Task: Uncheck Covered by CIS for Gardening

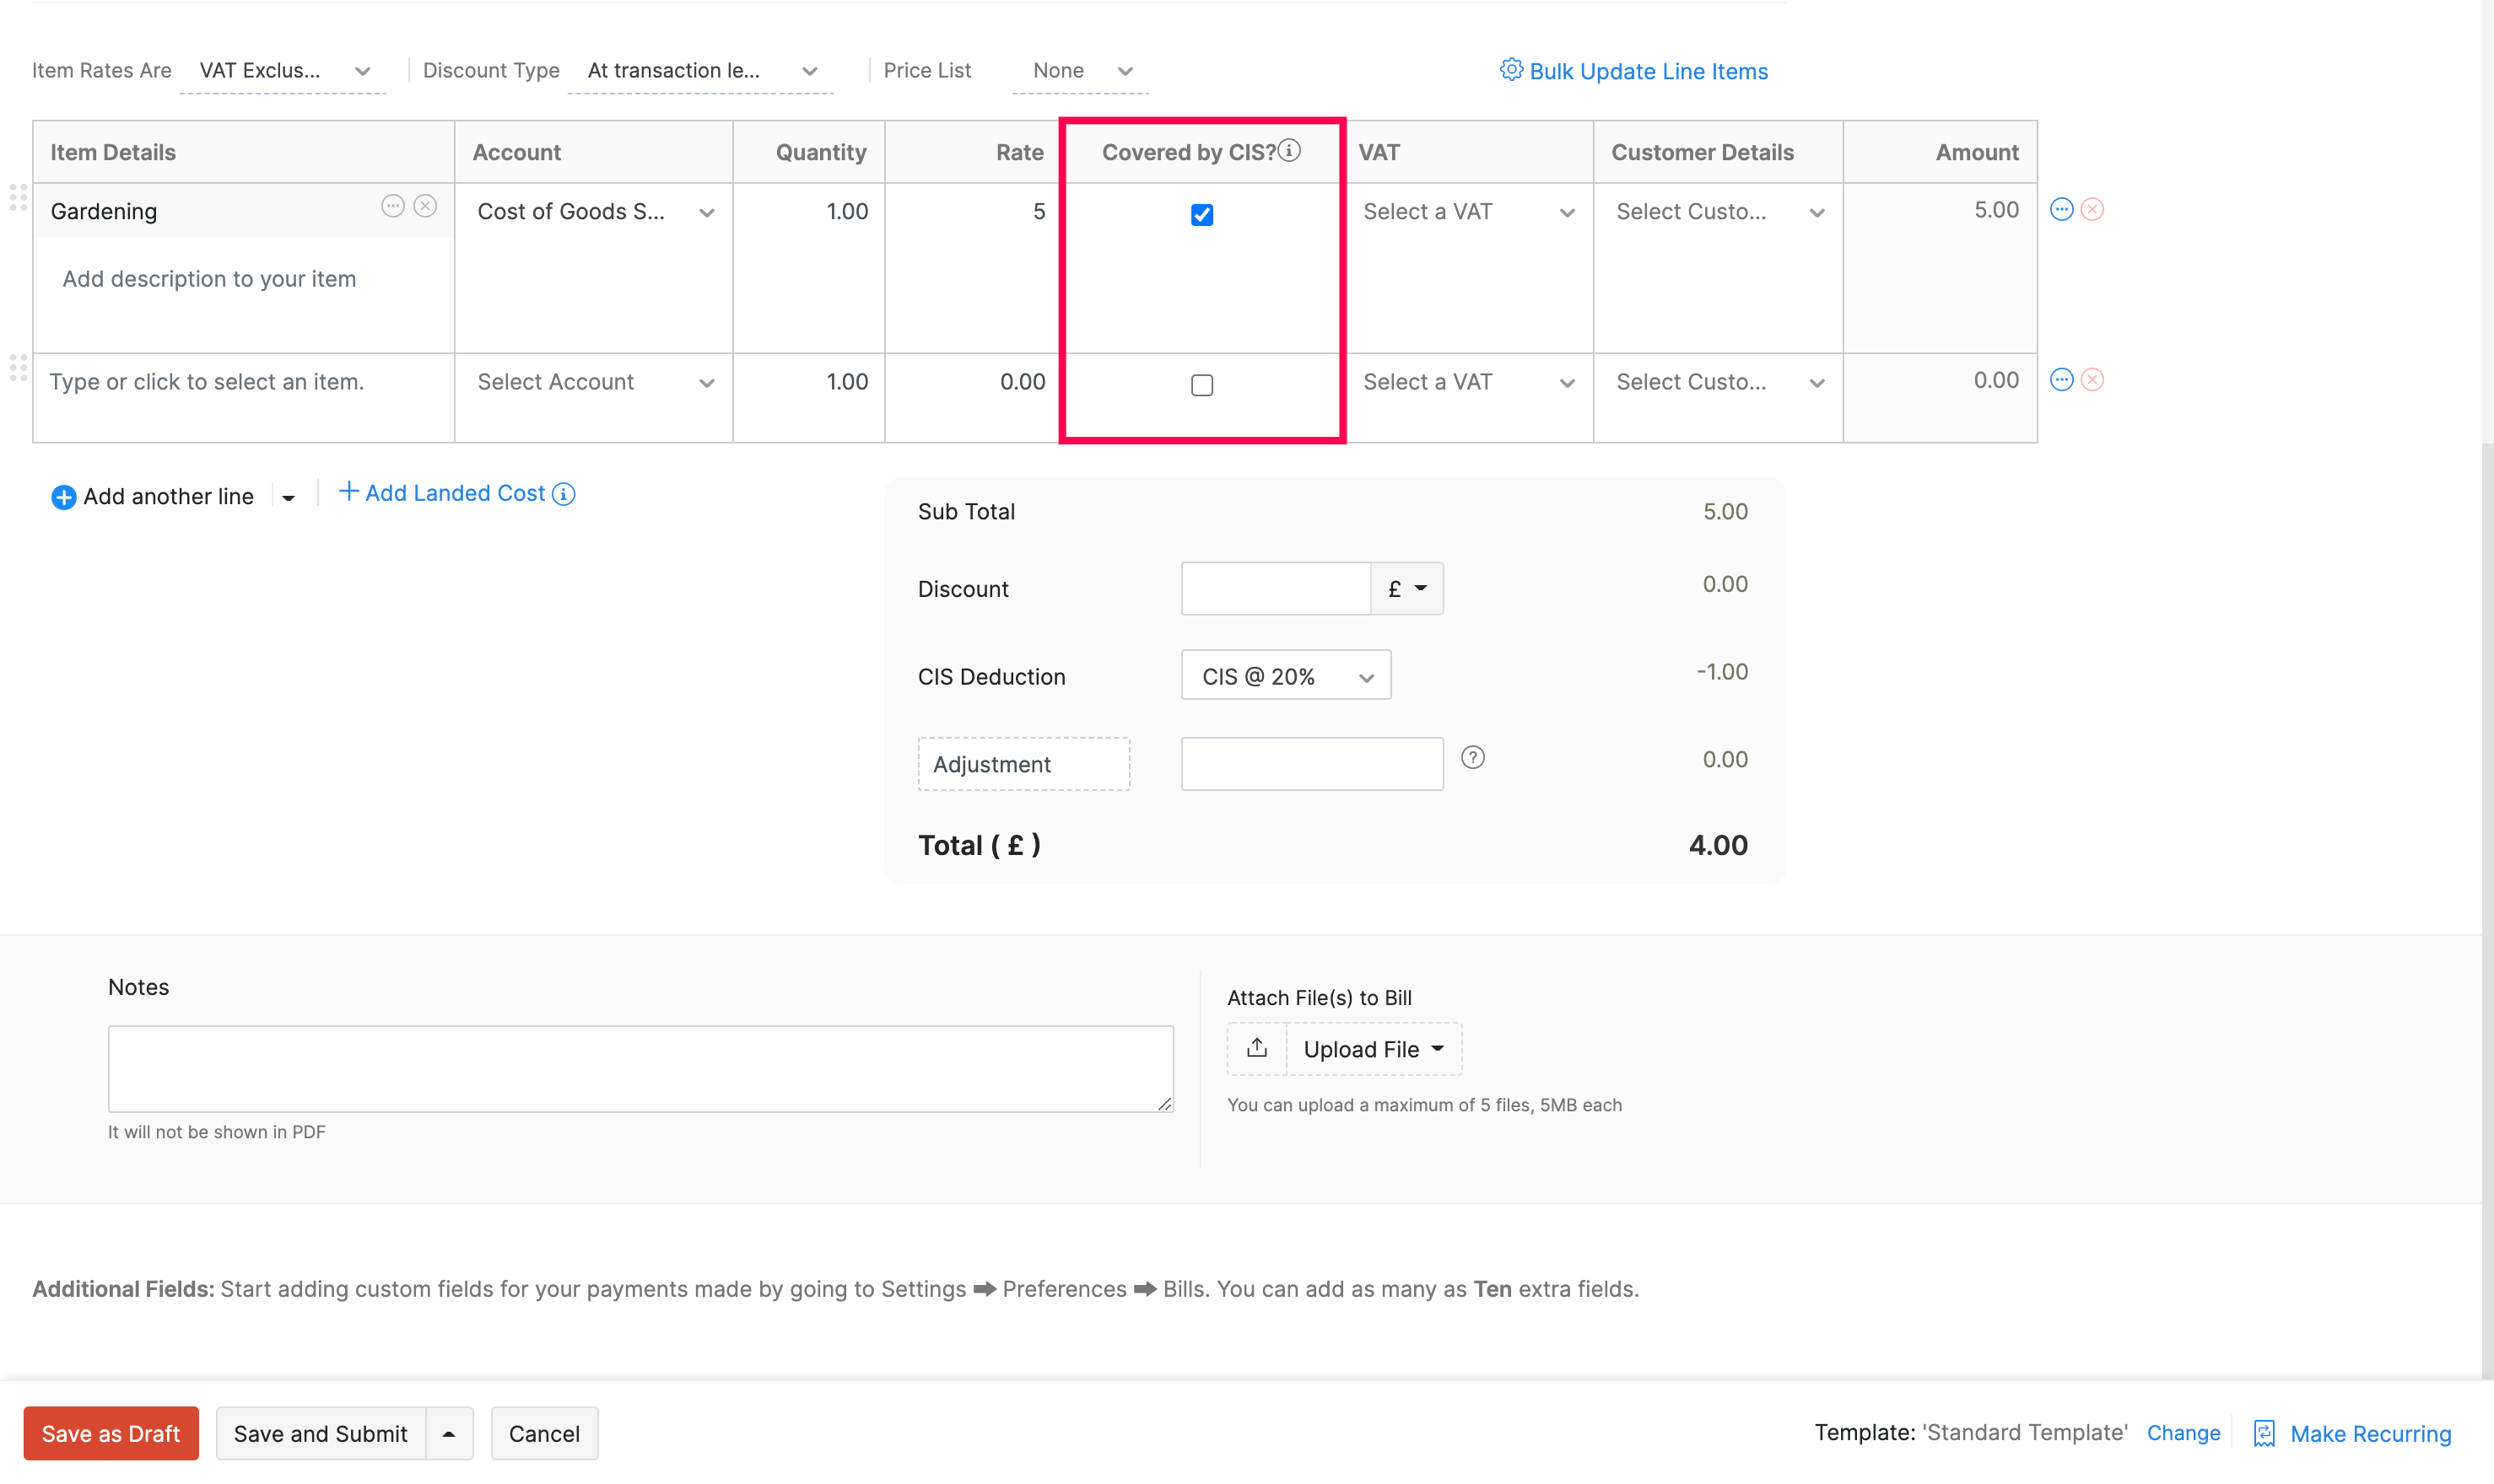Action: tap(1201, 214)
